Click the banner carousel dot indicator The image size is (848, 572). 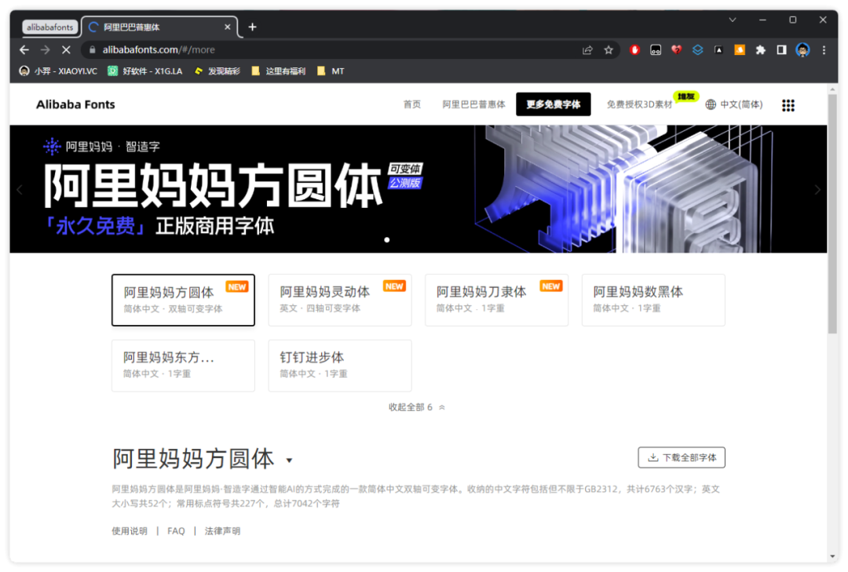coord(386,239)
